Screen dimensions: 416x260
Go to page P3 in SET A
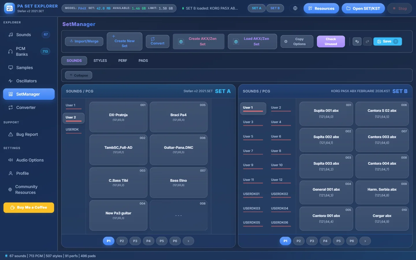pyautogui.click(x=135, y=241)
